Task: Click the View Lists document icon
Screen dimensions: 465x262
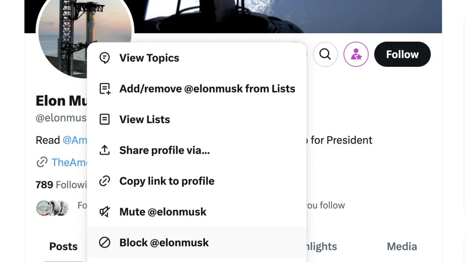Action: [x=105, y=119]
